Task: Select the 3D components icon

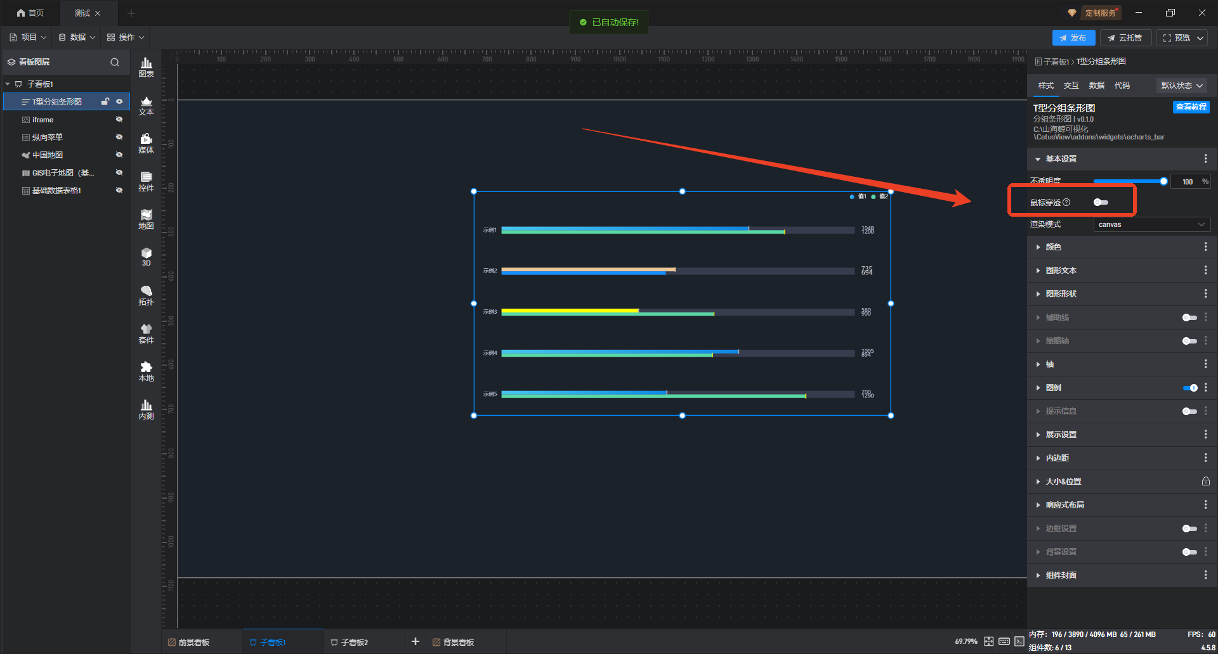Action: [x=146, y=257]
